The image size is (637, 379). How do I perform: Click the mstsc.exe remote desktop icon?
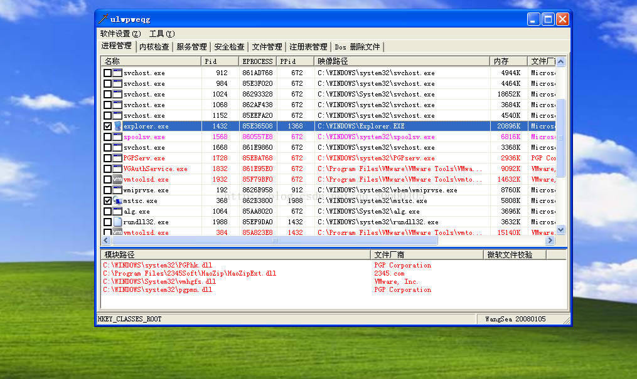[117, 200]
